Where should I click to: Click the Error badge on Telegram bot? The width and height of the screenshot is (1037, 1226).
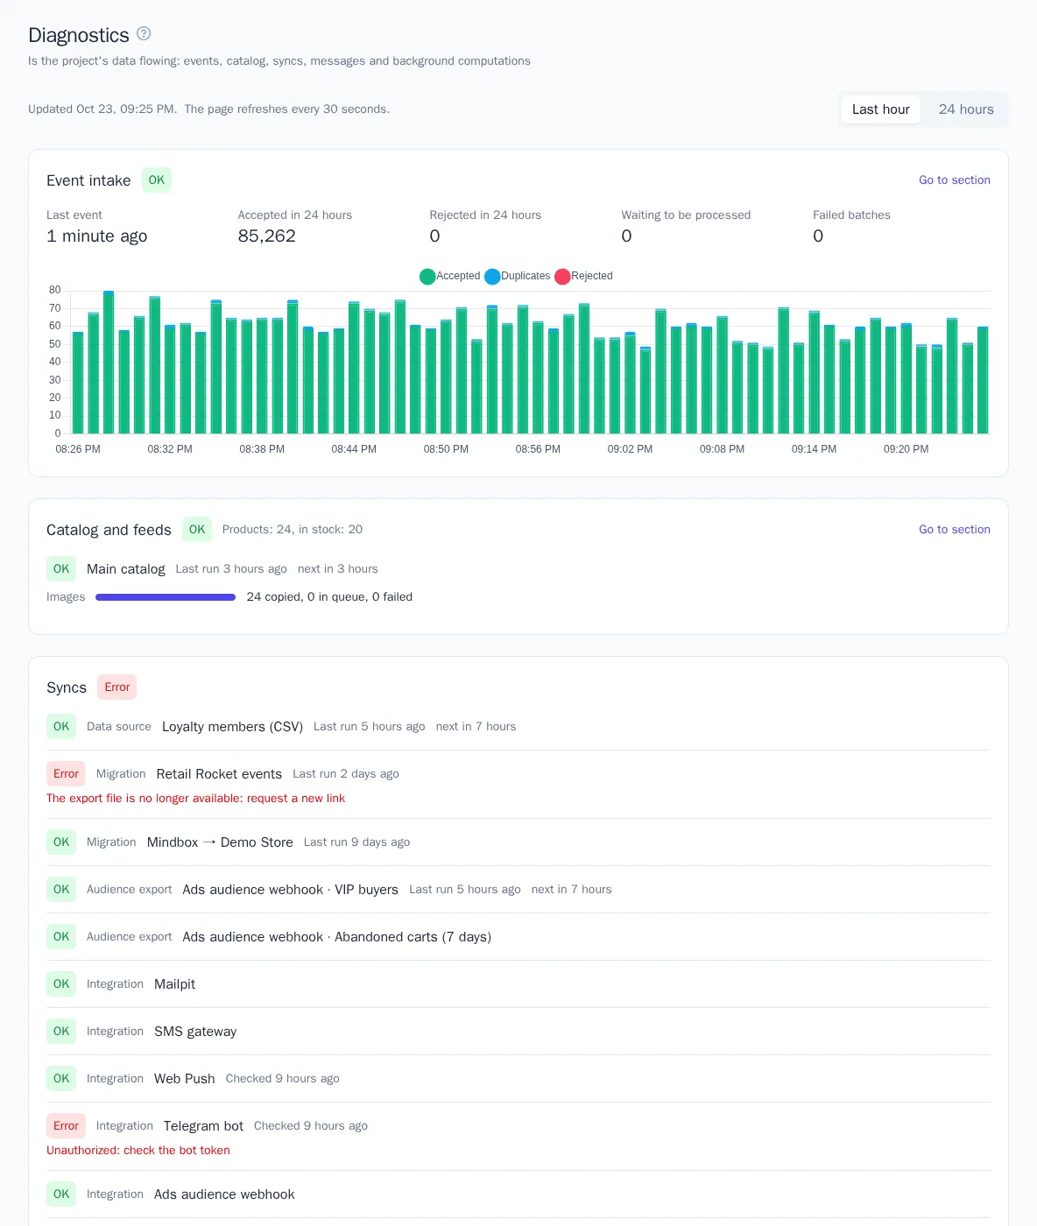(x=66, y=1125)
